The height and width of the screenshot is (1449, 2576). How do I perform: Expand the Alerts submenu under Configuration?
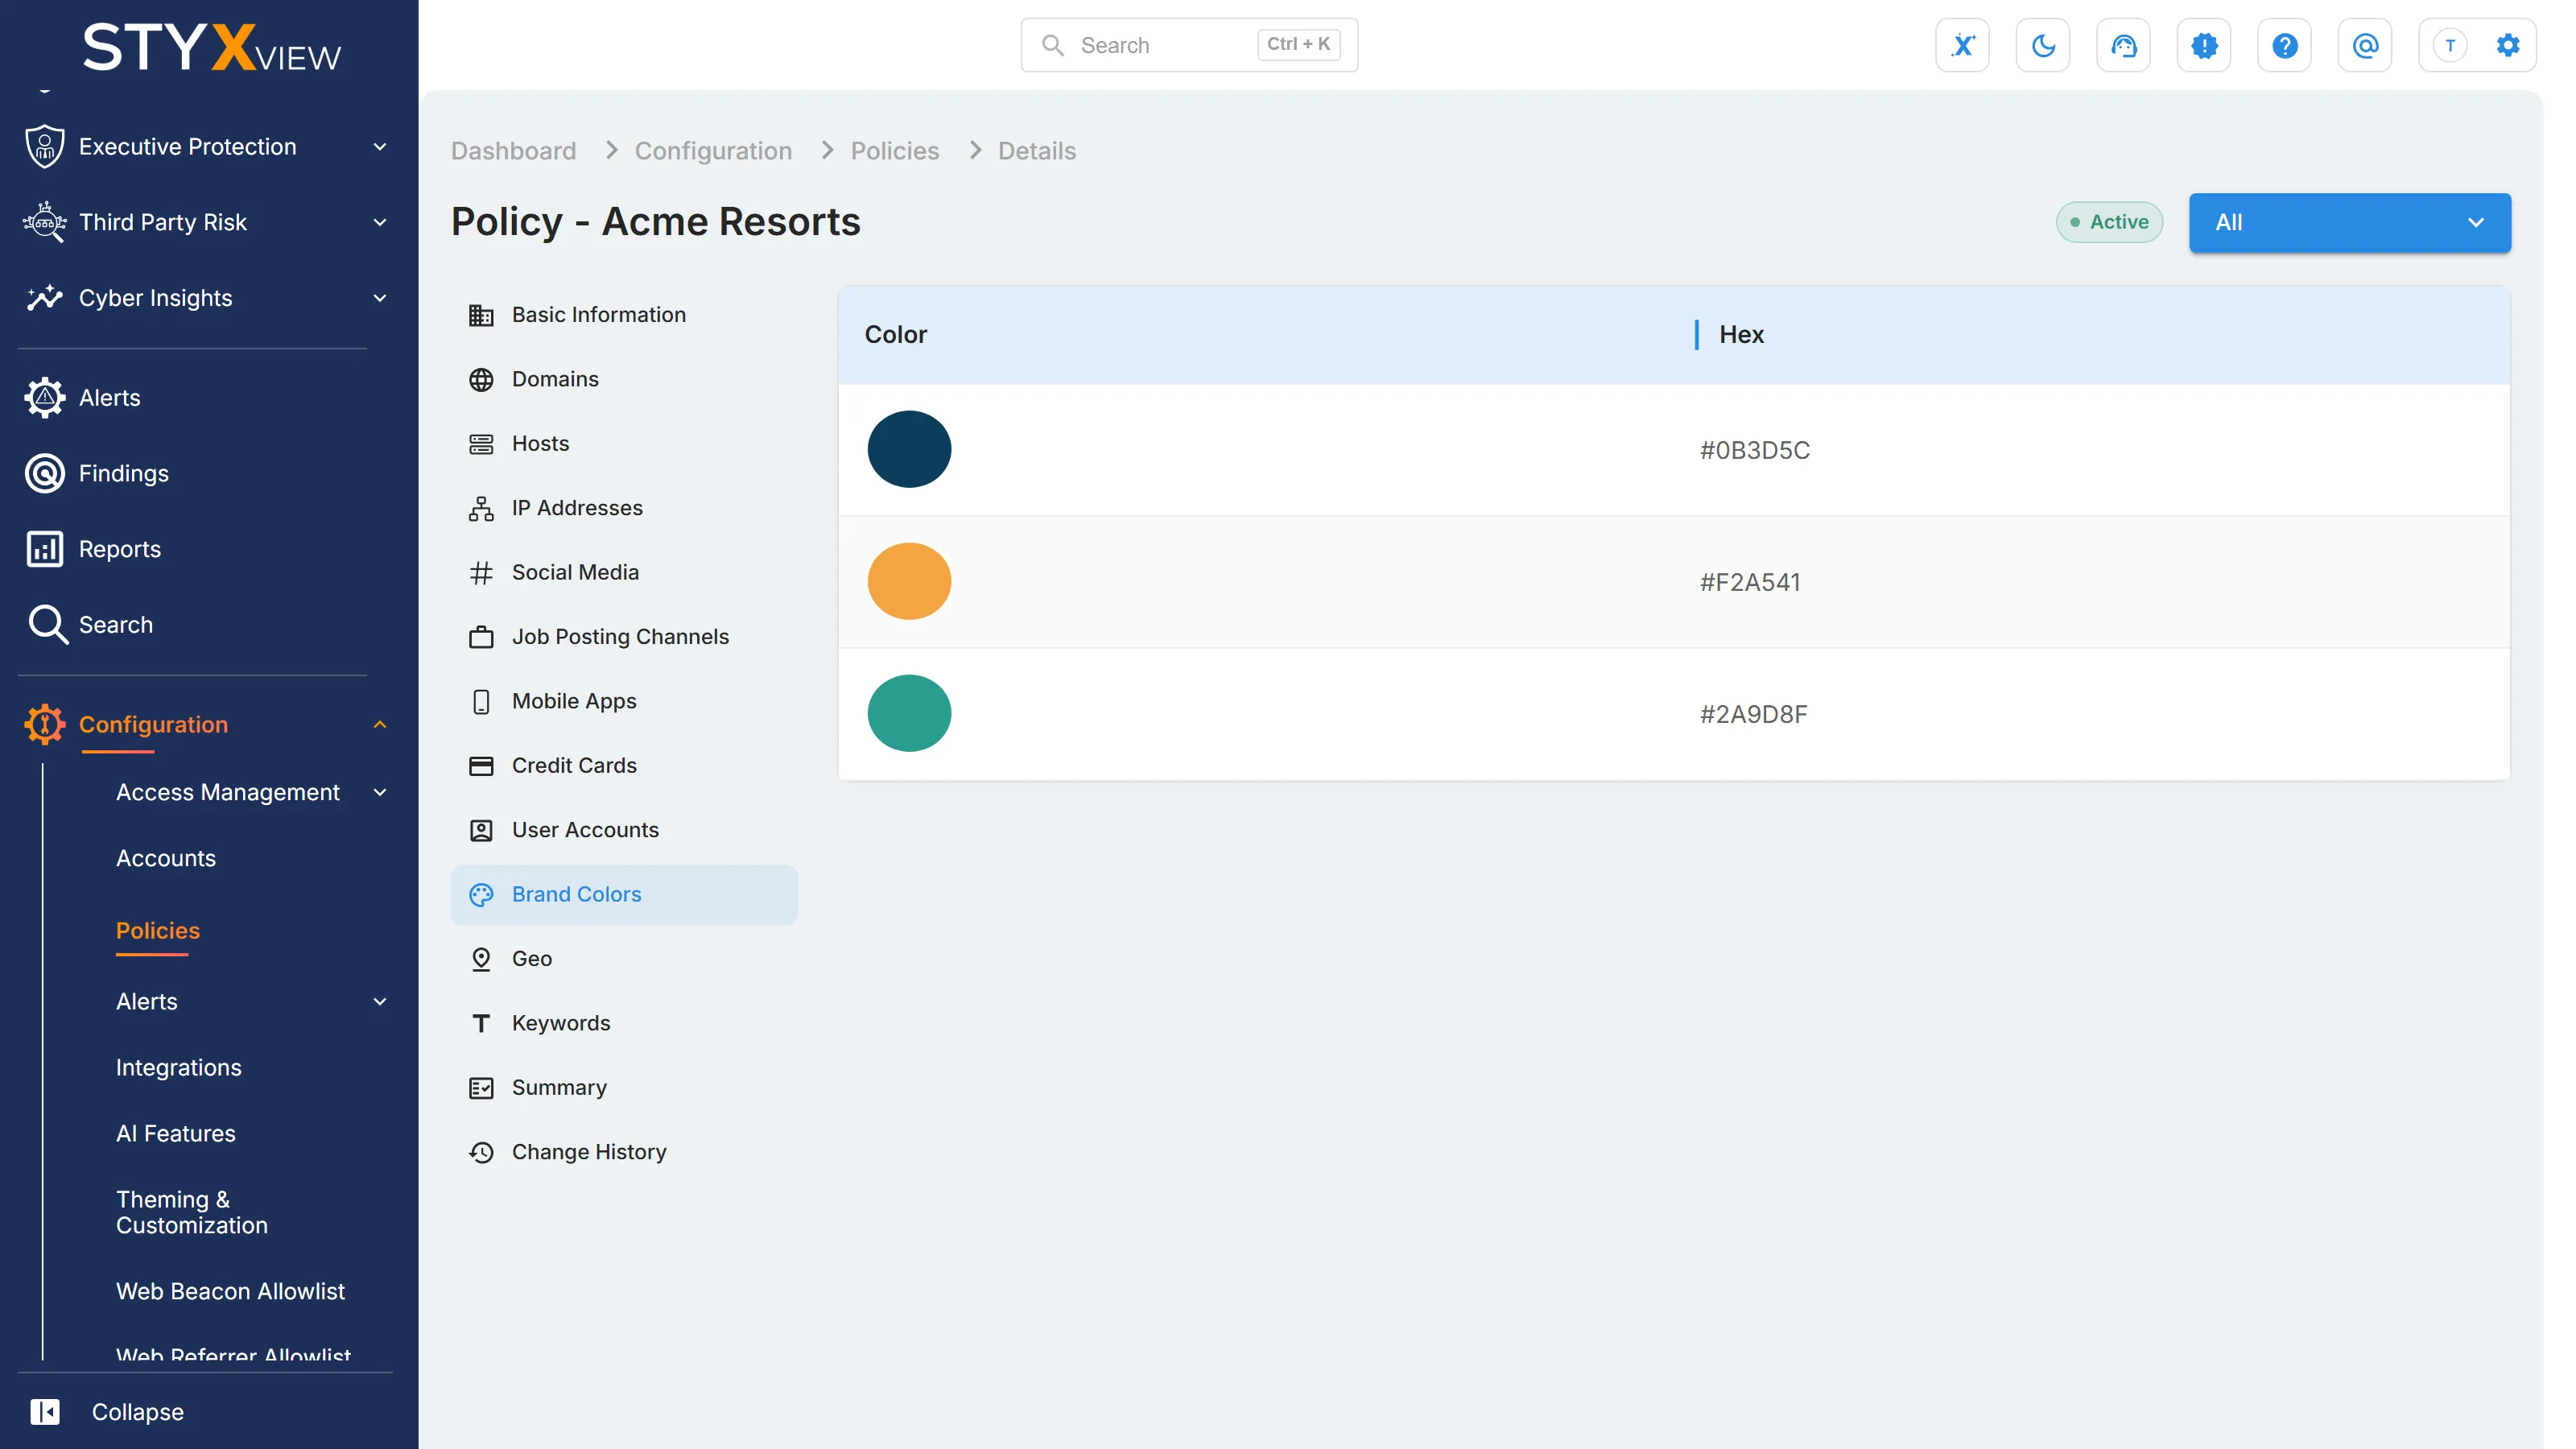[x=380, y=1001]
